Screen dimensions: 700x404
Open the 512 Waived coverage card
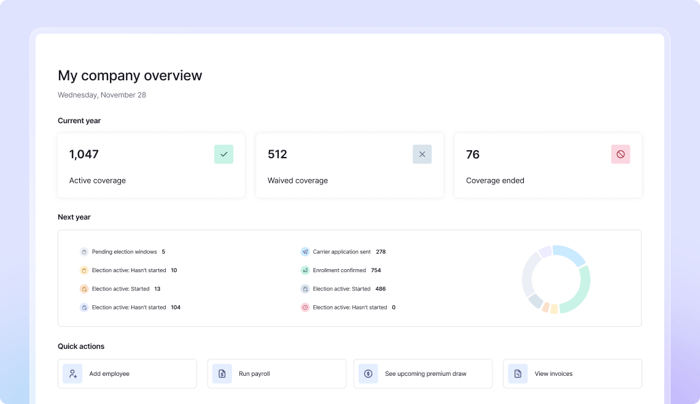pos(349,166)
